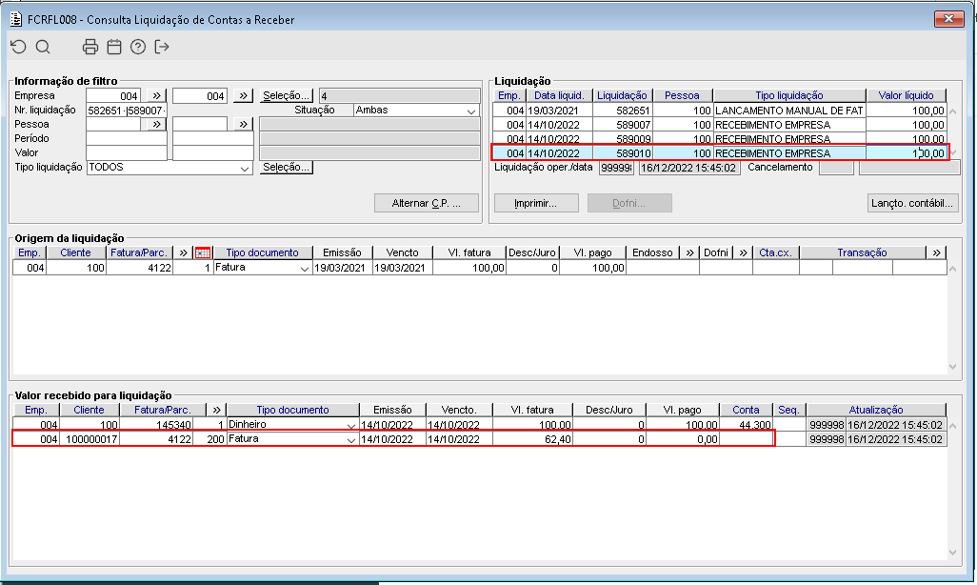
Task: Select liquidação row 589009
Action: click(720, 139)
